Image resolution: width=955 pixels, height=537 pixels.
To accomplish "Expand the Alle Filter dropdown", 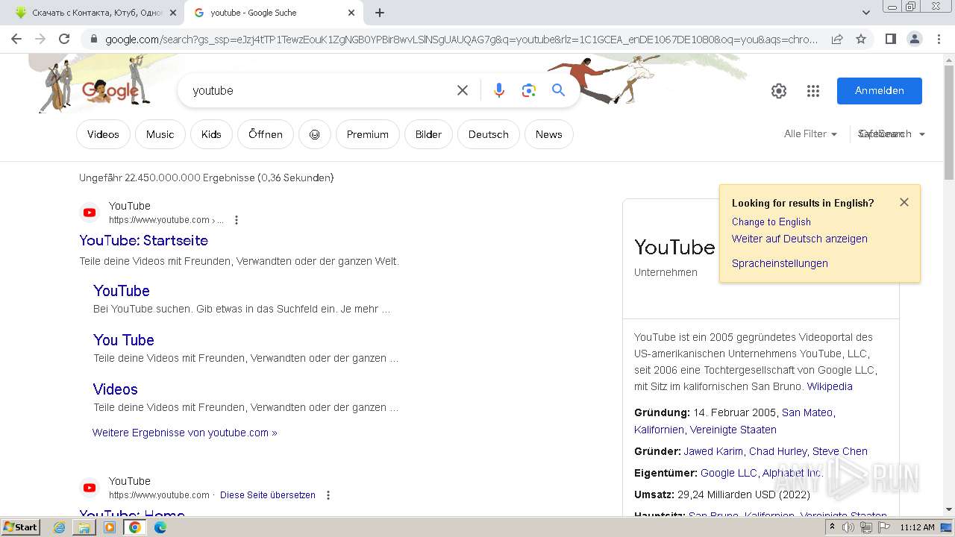I will (810, 134).
